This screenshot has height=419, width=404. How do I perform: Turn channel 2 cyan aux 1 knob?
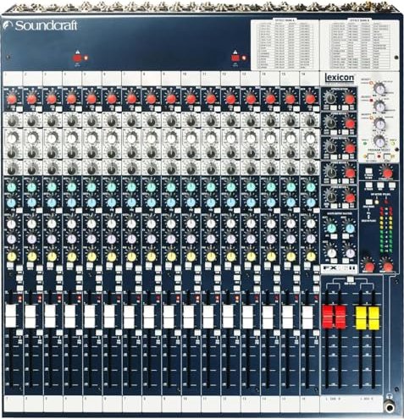(32, 187)
